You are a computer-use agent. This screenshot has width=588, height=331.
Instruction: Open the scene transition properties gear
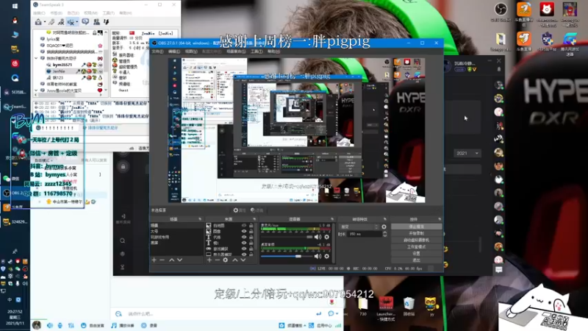point(384,227)
